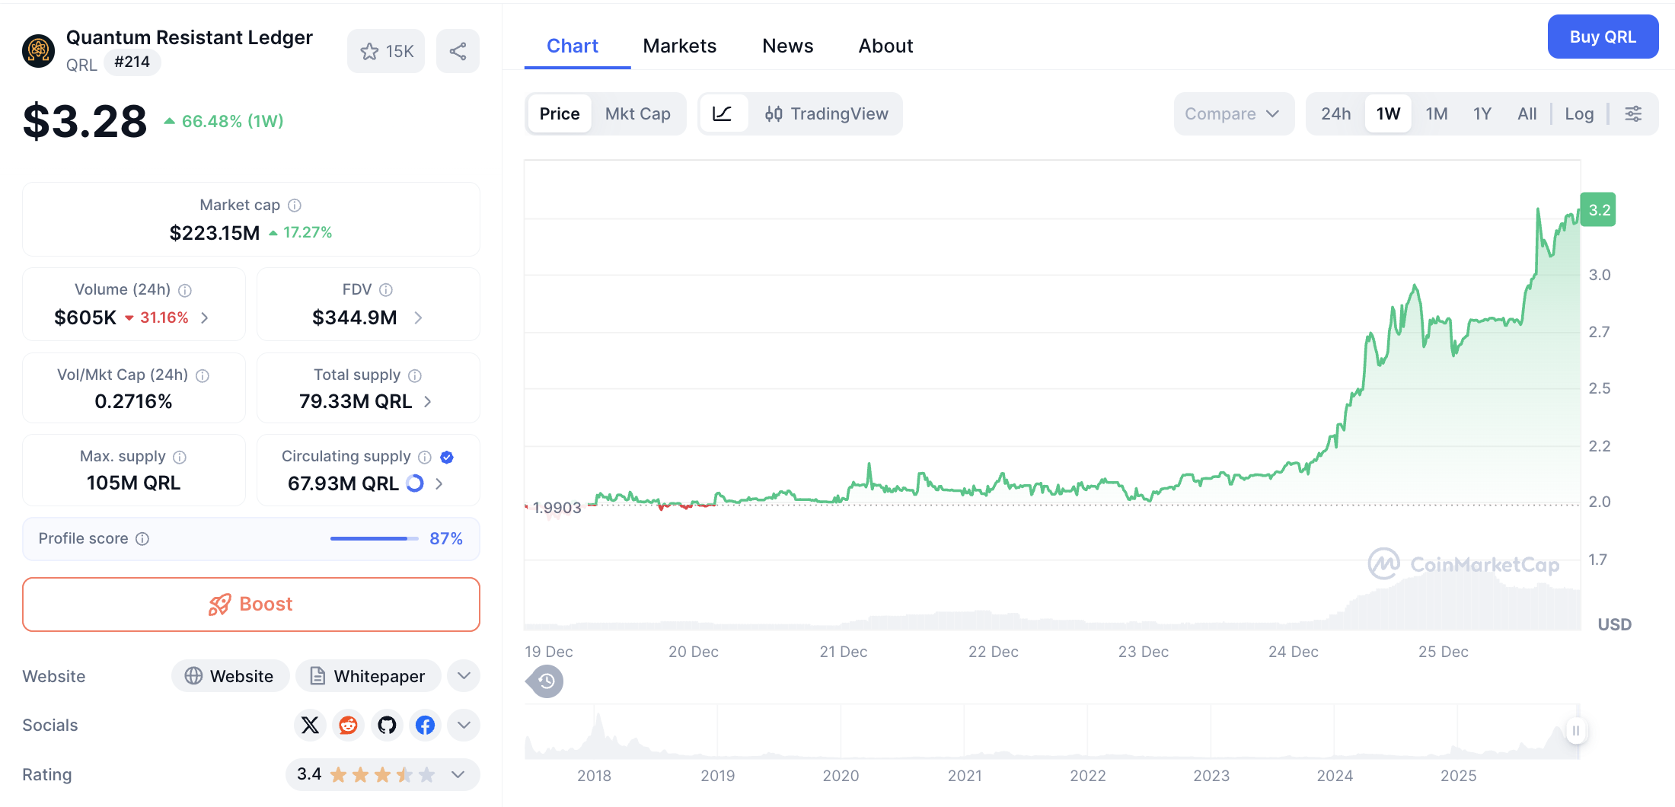Open the Compare dropdown
Image resolution: width=1675 pixels, height=807 pixels.
tap(1232, 114)
